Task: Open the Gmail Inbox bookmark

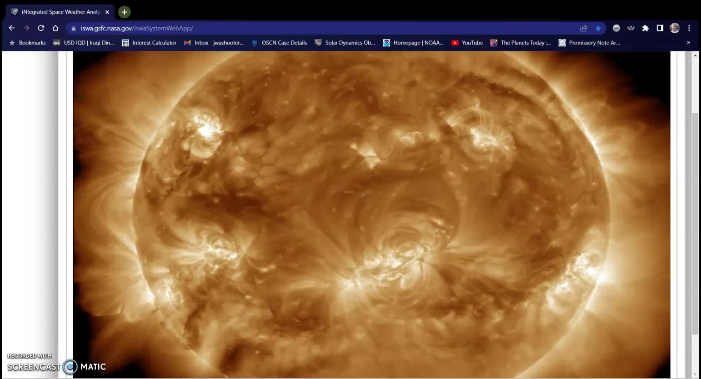Action: click(214, 43)
